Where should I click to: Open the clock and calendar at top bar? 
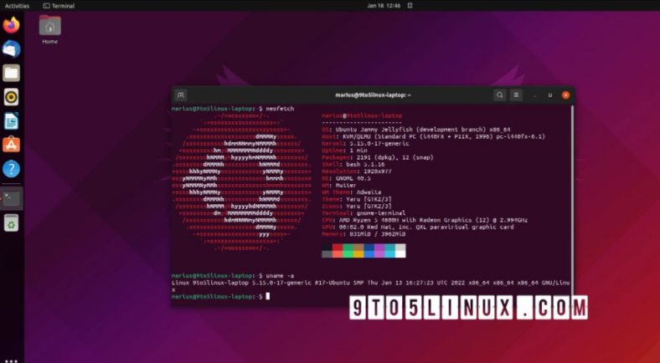(384, 6)
